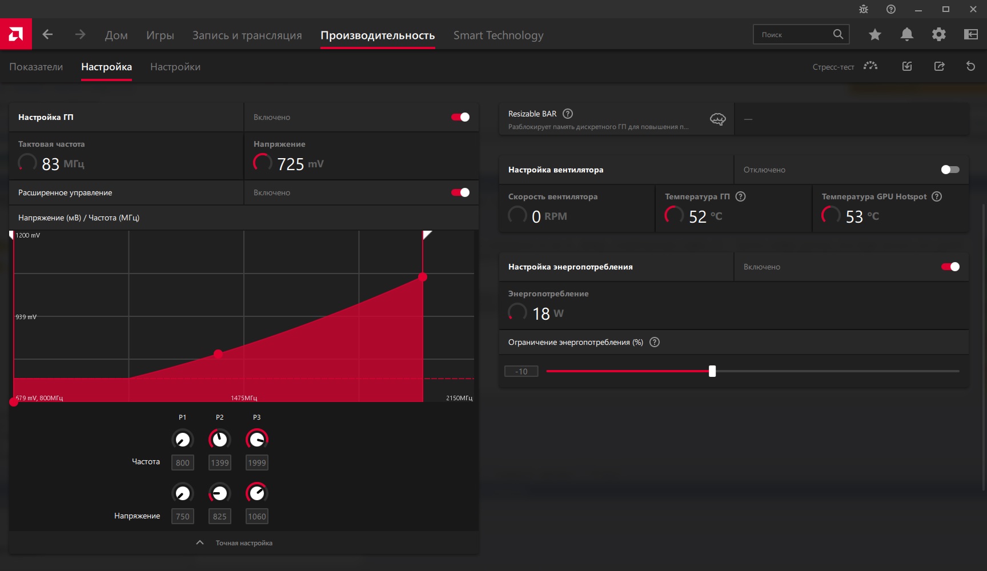Screen dimensions: 987x571
Task: Open the favorites star icon
Action: [874, 34]
